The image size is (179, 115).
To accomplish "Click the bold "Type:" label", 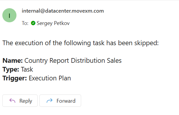I will point(11,70).
